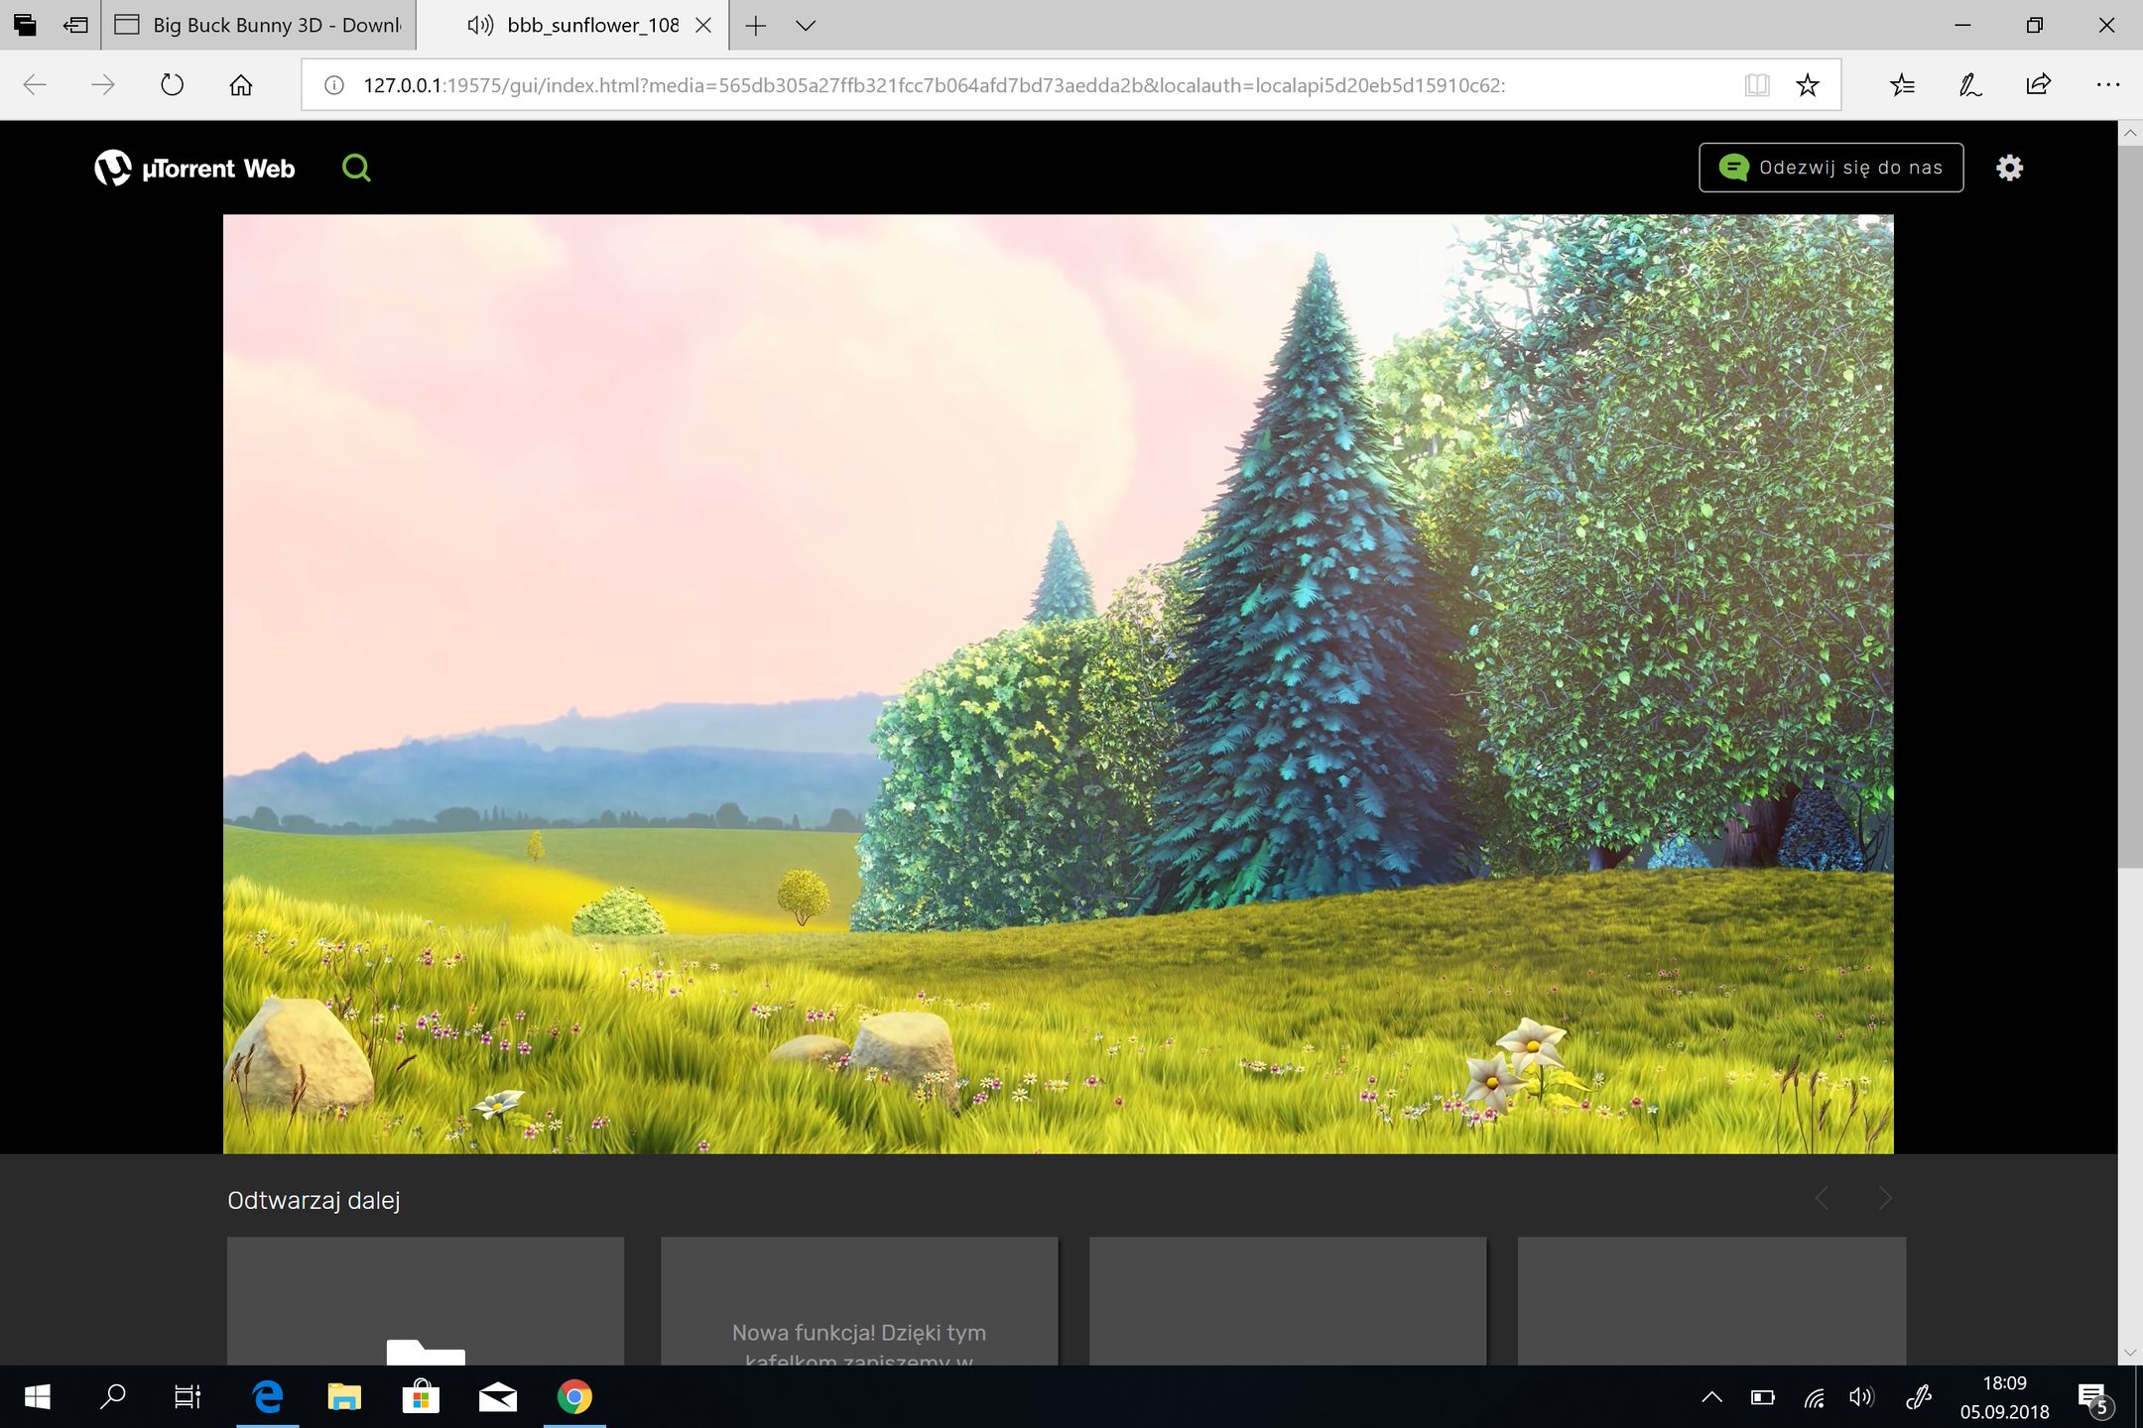
Task: Click the green search icon in µTorrent Web
Action: [x=356, y=168]
